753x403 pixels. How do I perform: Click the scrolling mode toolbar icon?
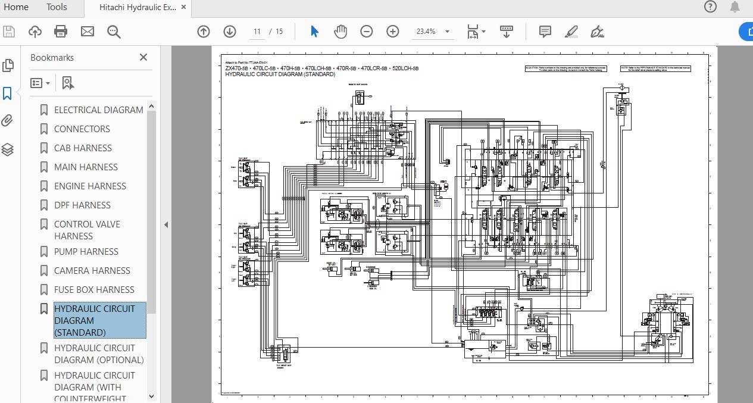[507, 32]
